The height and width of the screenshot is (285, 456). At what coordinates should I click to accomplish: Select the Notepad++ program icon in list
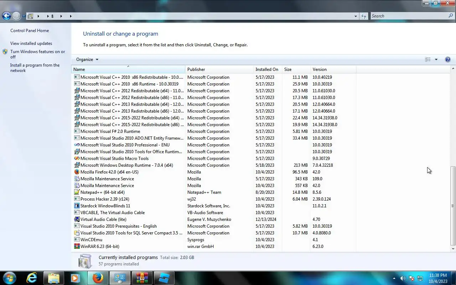pyautogui.click(x=77, y=192)
